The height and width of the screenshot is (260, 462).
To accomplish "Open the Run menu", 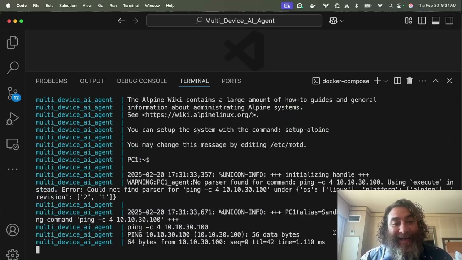I will pyautogui.click(x=113, y=5).
